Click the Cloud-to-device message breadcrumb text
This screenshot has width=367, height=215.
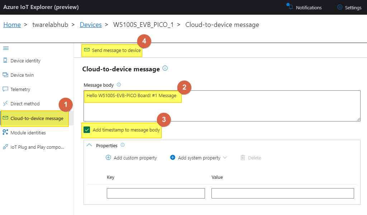[222, 25]
